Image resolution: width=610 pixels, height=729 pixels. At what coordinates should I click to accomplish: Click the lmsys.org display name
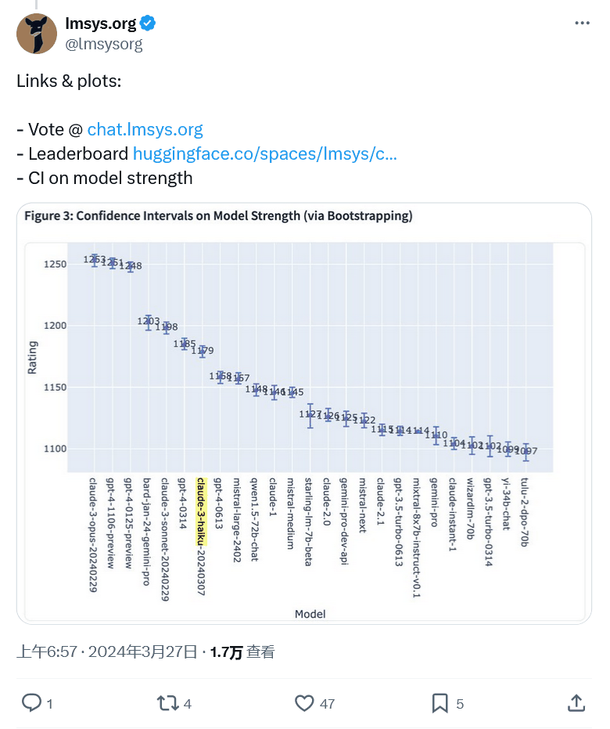point(100,23)
